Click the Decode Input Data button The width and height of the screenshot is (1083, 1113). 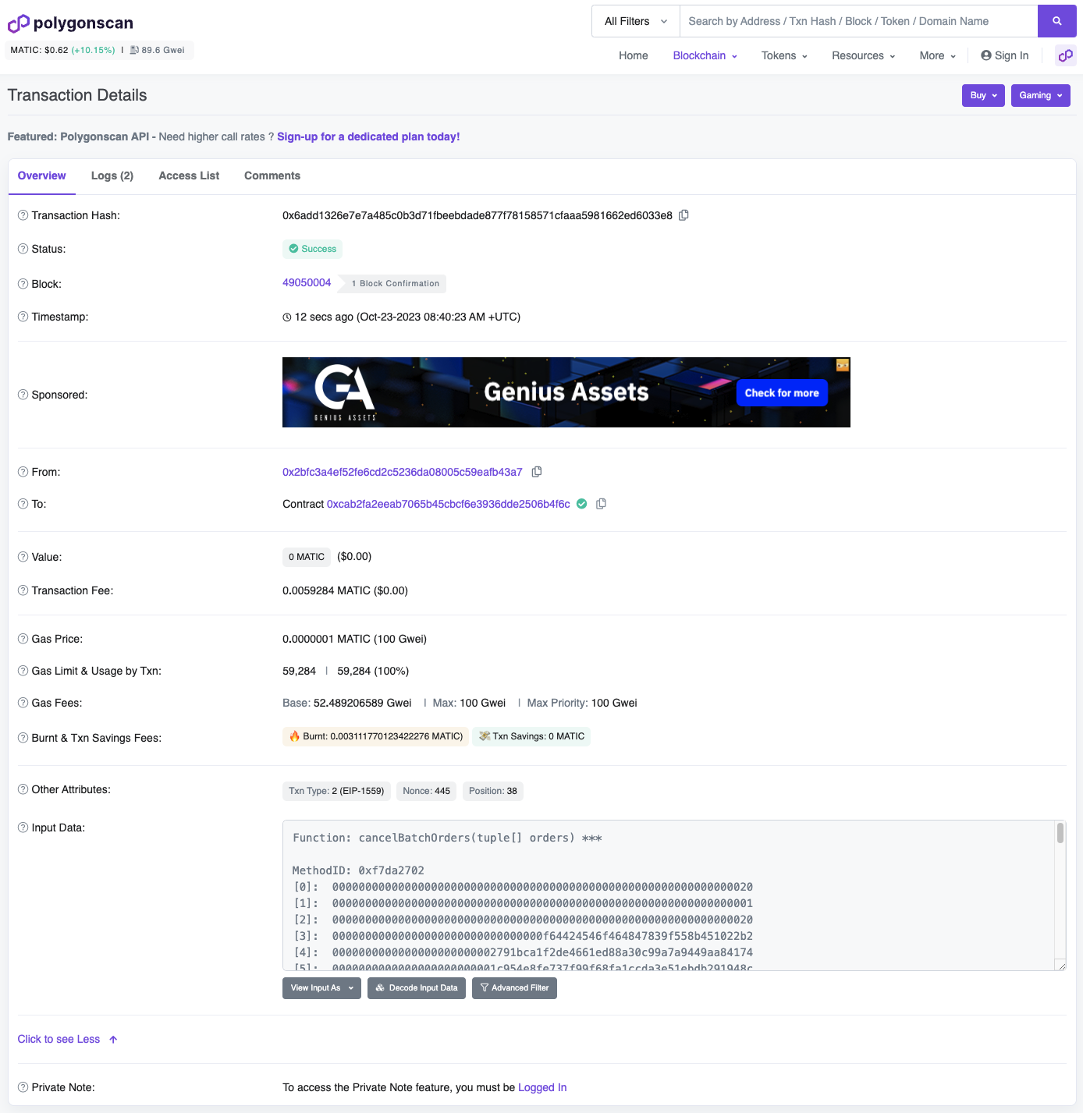(x=417, y=988)
